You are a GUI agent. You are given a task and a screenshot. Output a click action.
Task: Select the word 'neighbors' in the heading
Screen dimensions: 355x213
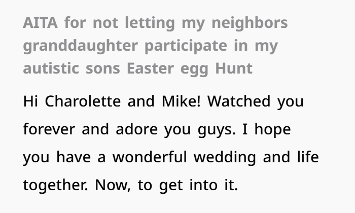(x=250, y=23)
